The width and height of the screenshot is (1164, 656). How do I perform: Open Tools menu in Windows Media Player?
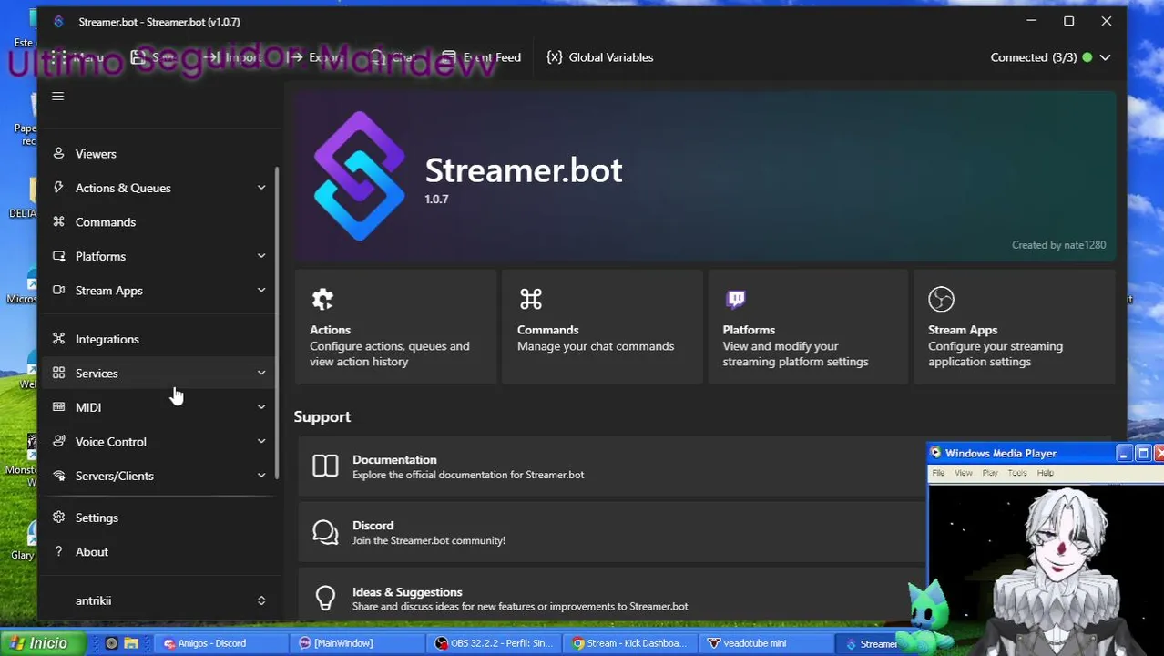click(1017, 473)
